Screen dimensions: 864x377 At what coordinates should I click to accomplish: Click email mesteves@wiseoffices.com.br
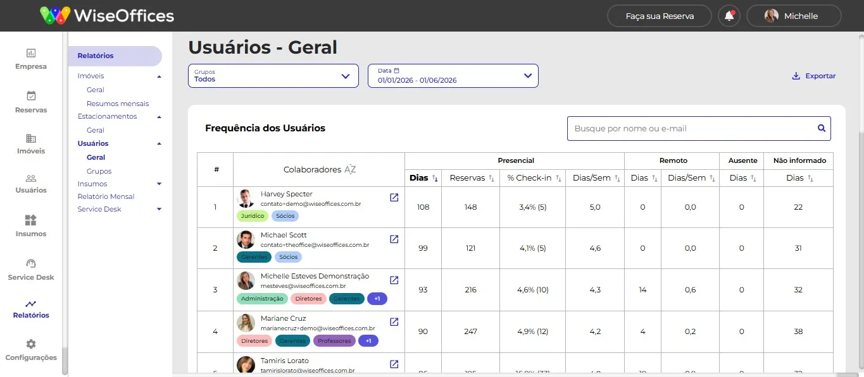tap(303, 286)
